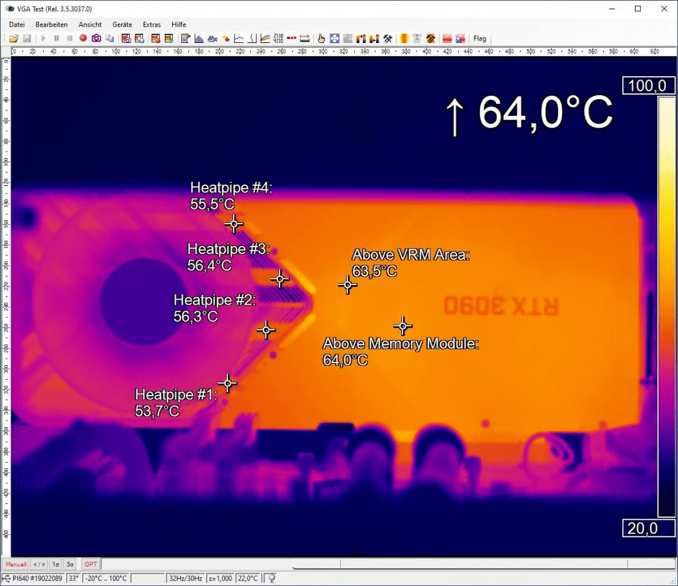This screenshot has width=678, height=586.
Task: Click the Save disk icon
Action: (x=26, y=38)
